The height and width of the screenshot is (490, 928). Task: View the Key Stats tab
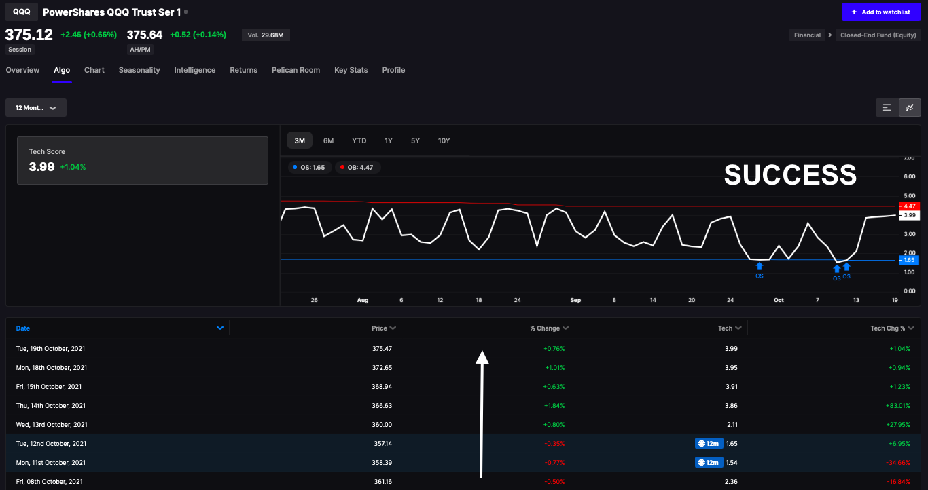tap(351, 70)
